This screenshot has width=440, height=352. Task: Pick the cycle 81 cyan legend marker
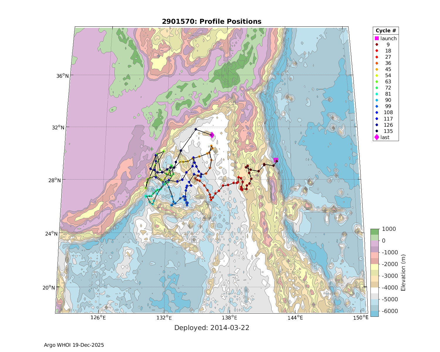click(377, 94)
